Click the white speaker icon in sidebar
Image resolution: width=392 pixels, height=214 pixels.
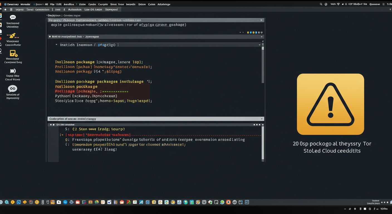tap(13, 71)
